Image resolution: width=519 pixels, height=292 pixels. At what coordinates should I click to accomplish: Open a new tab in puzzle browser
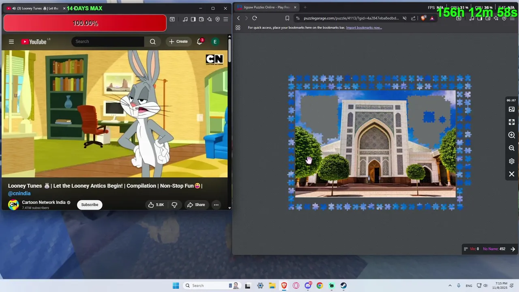click(x=305, y=7)
